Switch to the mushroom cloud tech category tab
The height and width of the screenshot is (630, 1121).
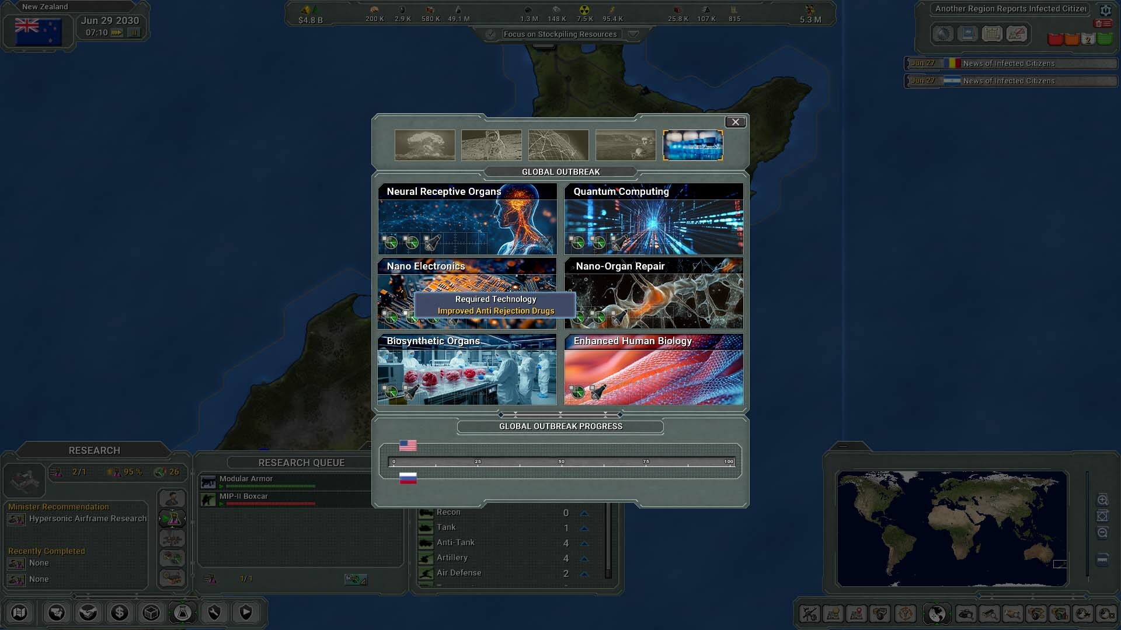[424, 145]
